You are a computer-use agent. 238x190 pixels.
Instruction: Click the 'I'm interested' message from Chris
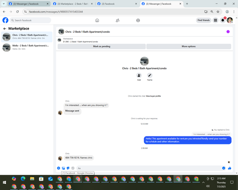point(86,105)
